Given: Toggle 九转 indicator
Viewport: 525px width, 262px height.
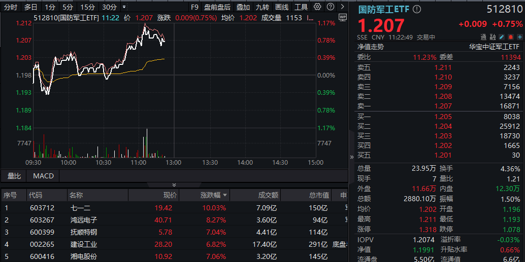Looking at the screenshot, I should click(x=262, y=7).
